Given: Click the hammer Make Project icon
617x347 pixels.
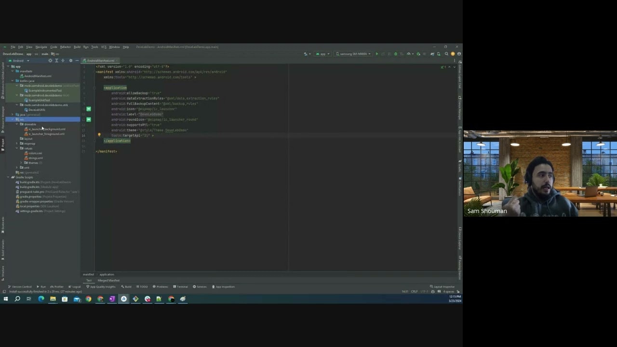Looking at the screenshot, I should [306, 54].
